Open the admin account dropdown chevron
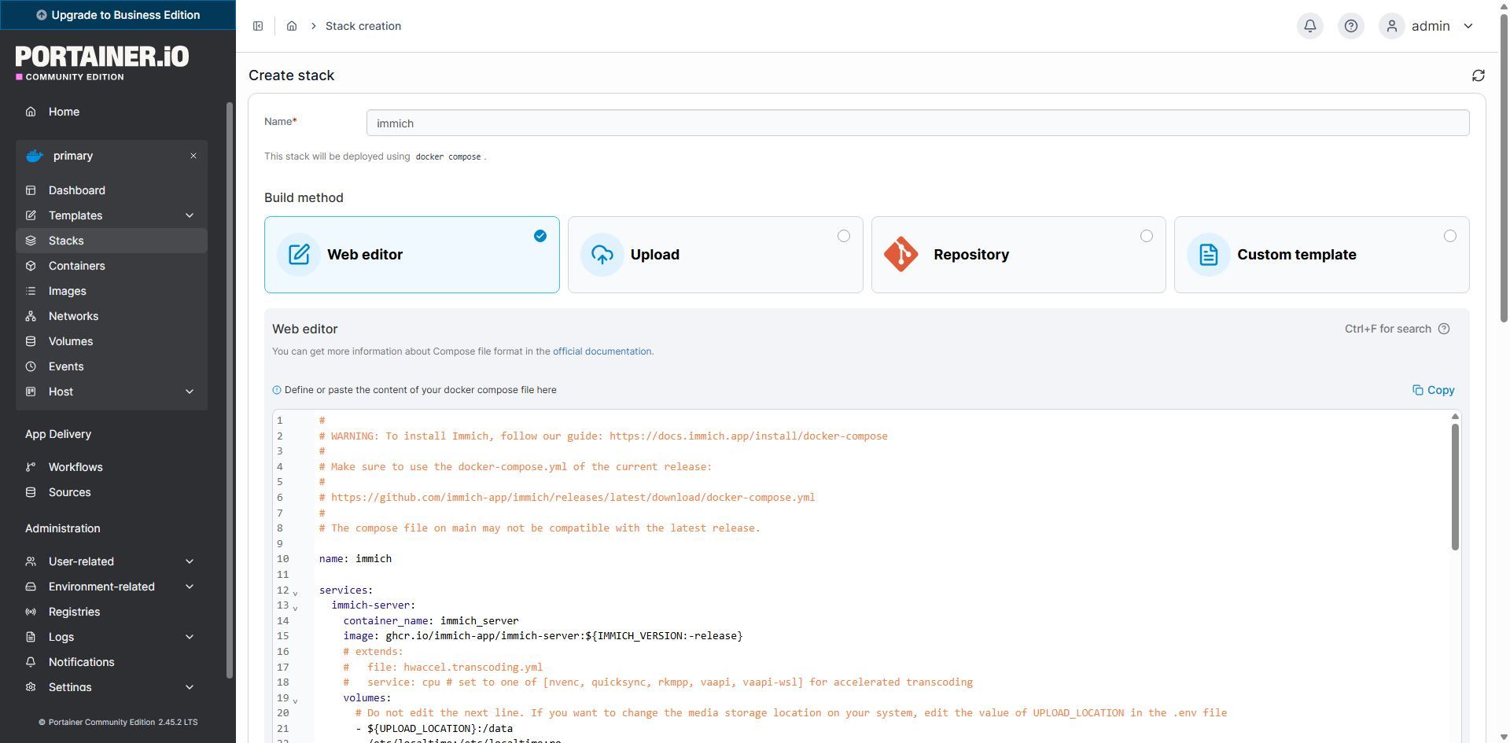The height and width of the screenshot is (743, 1510). (x=1468, y=26)
